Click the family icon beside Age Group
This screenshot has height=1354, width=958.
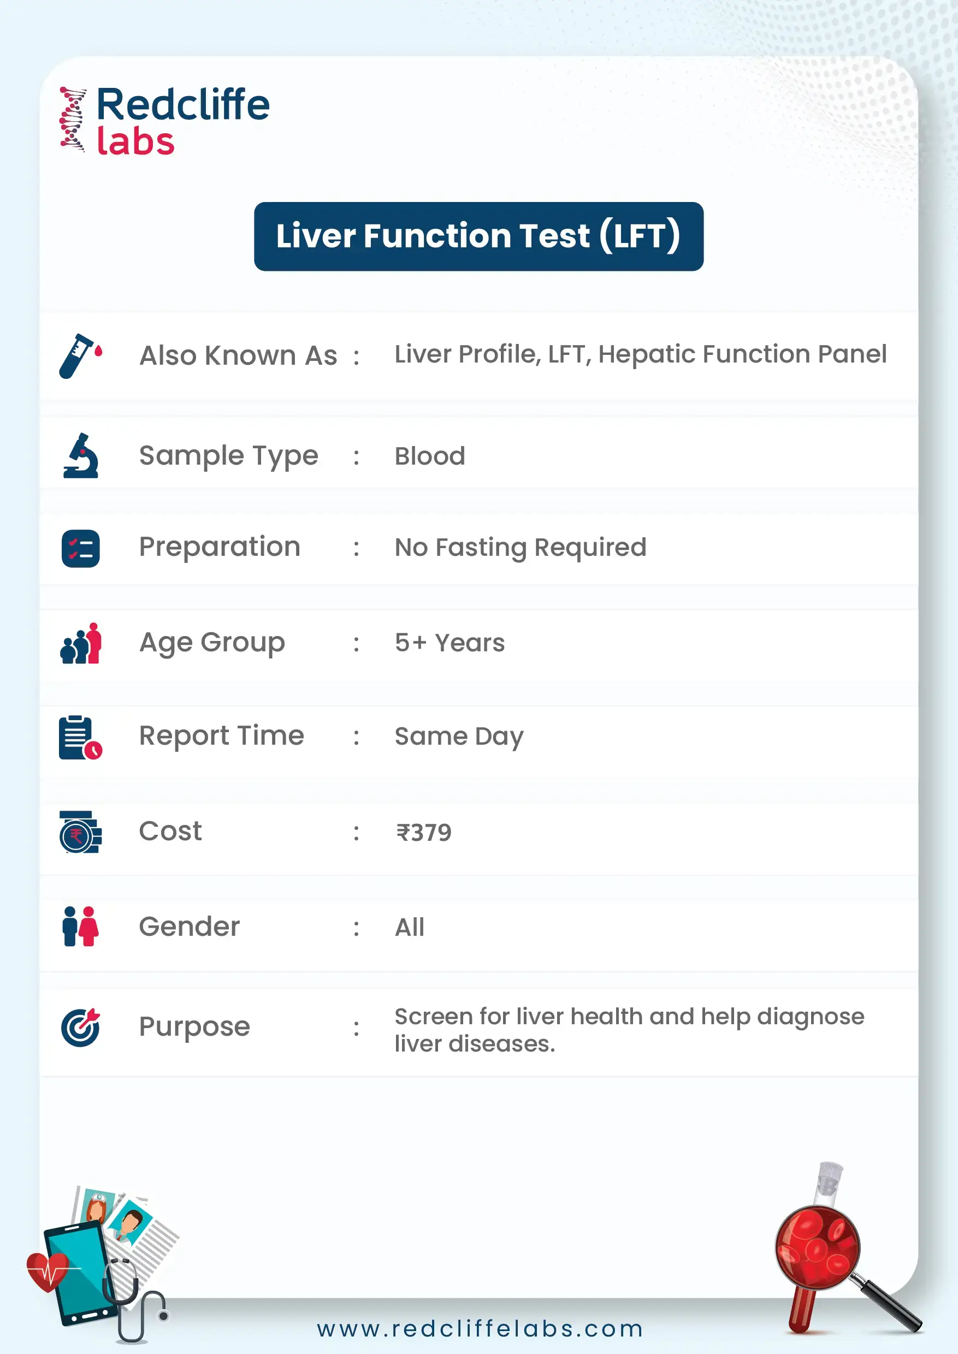[81, 643]
